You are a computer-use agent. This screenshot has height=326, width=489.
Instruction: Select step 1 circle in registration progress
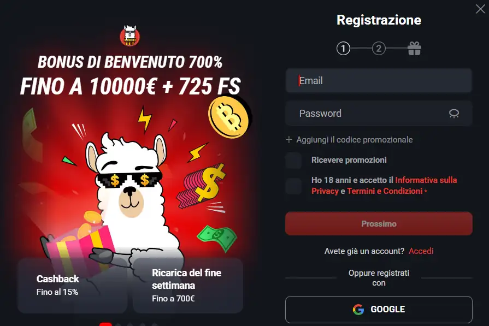pos(343,49)
